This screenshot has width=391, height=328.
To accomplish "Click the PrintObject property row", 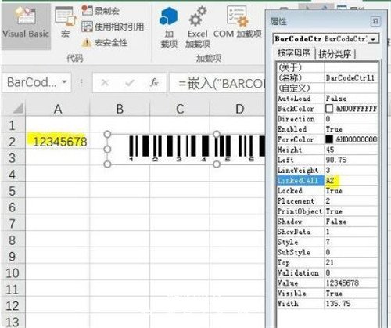I will [x=327, y=211].
